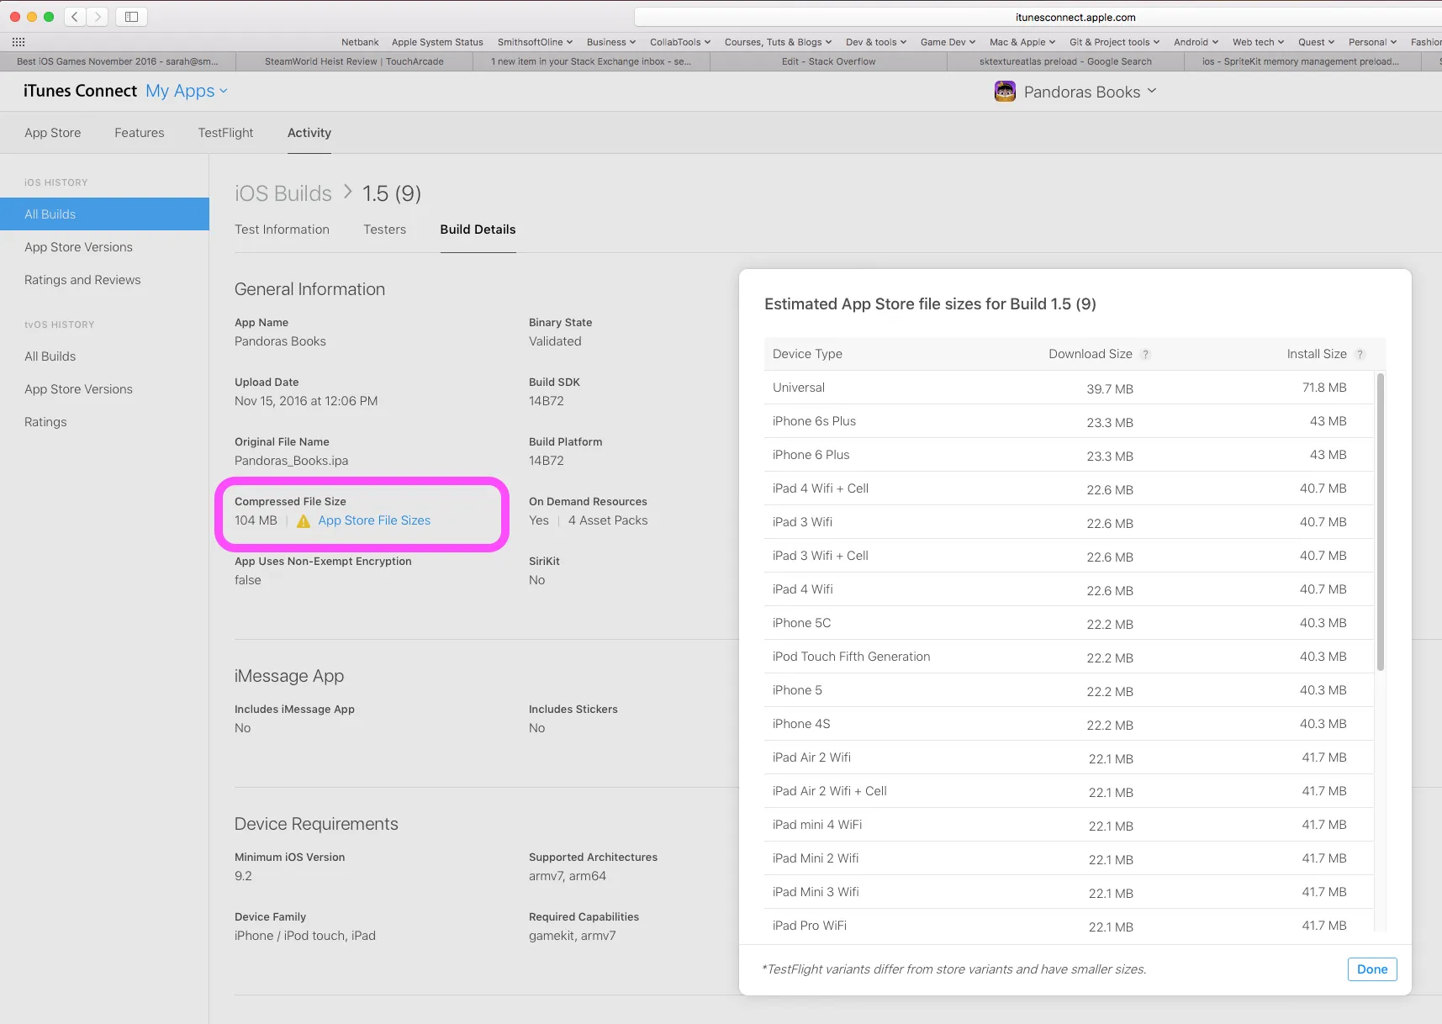Screen dimensions: 1442x1024
Task: Click the file sizes table scrollbar
Action: [x=1380, y=522]
